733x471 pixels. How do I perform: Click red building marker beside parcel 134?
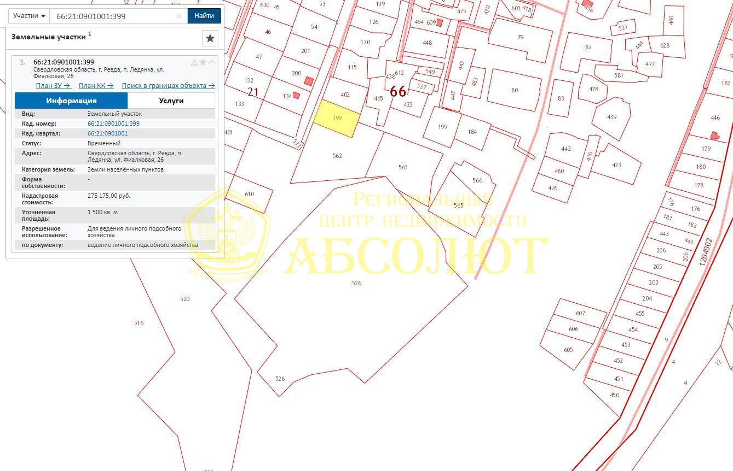click(x=296, y=95)
